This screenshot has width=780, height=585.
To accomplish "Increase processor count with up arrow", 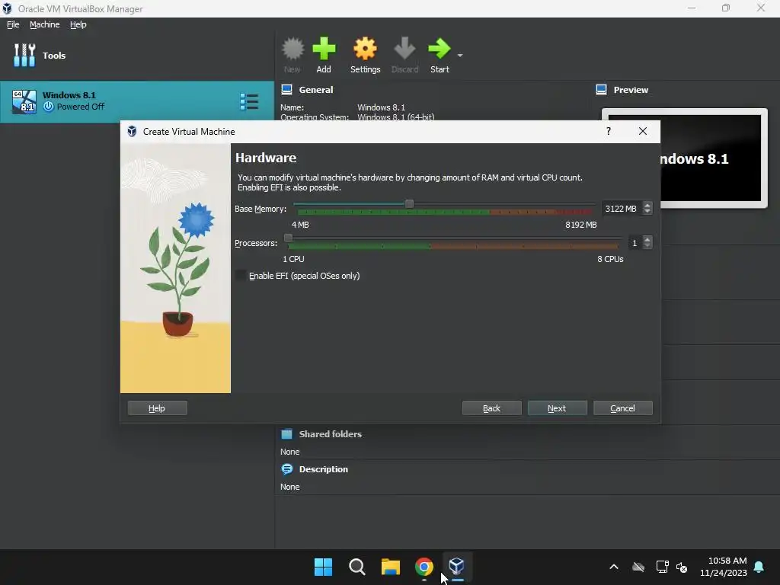I will pyautogui.click(x=647, y=239).
